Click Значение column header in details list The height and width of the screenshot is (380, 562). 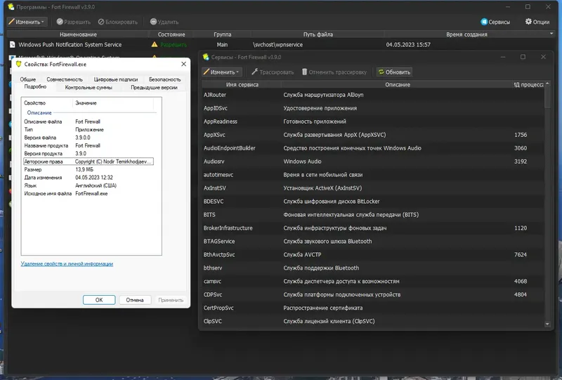coord(113,103)
